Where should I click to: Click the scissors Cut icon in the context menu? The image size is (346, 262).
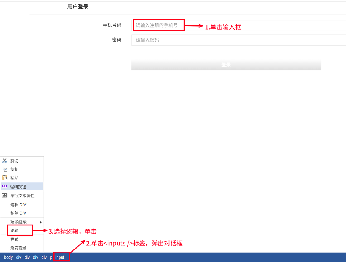[x=5, y=161]
